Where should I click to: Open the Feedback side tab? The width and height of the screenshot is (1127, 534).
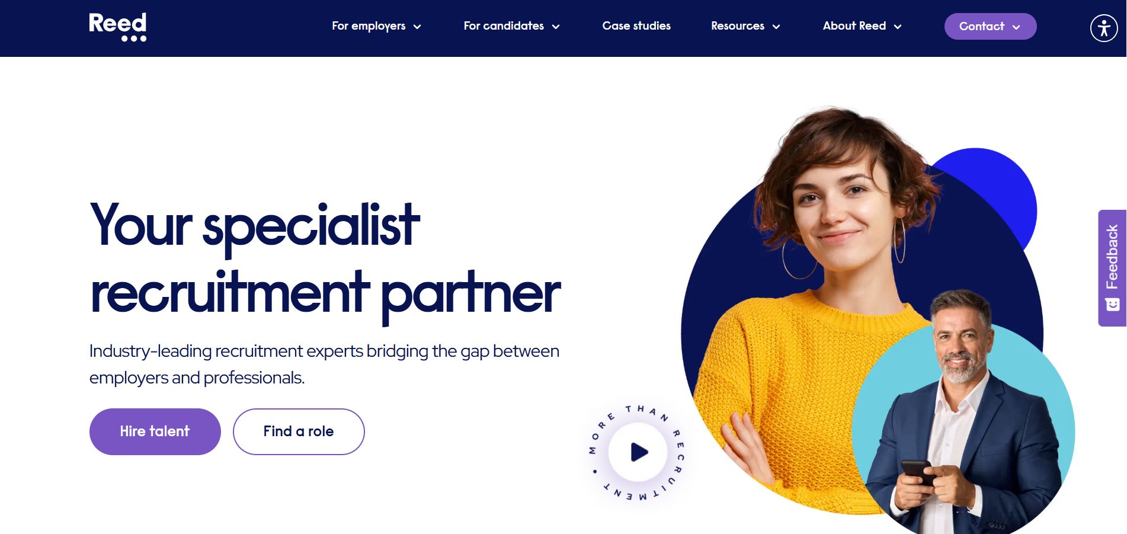[1112, 268]
